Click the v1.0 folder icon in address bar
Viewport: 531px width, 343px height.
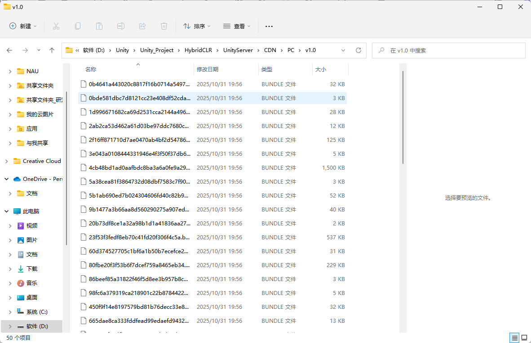tap(69, 50)
